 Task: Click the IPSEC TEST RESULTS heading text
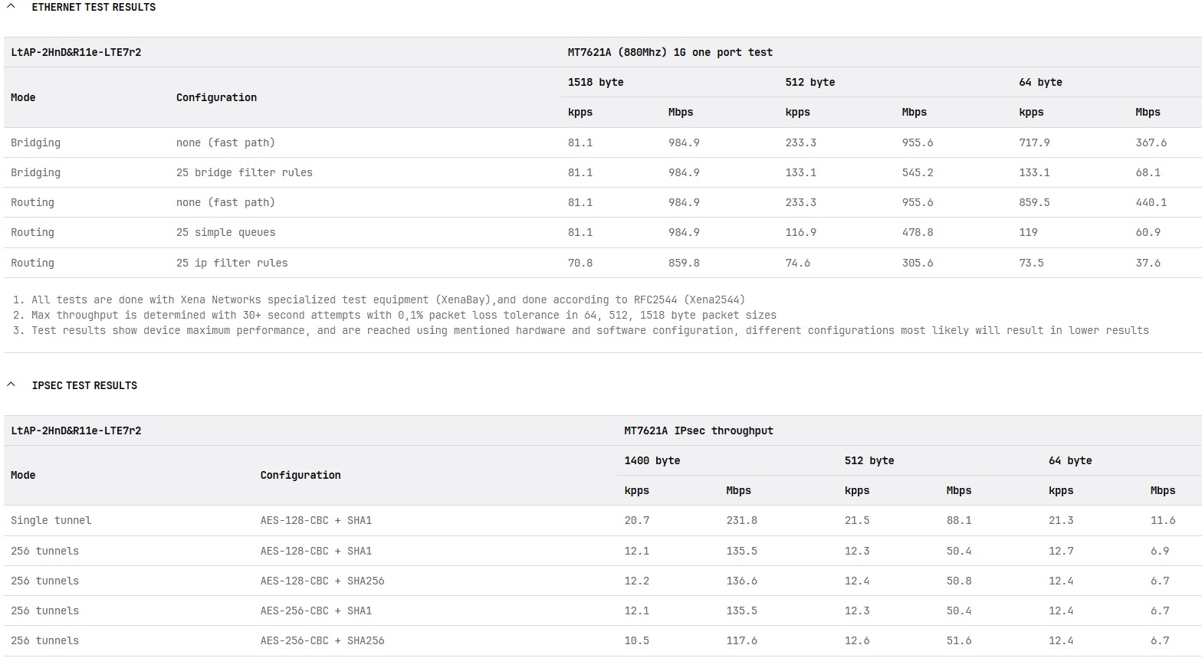pos(84,385)
